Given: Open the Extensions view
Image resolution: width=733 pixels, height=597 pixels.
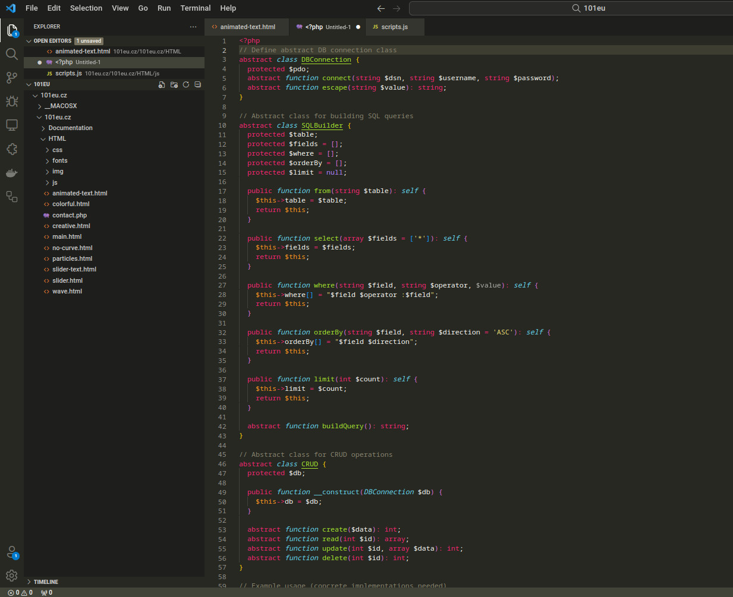Looking at the screenshot, I should point(11,149).
